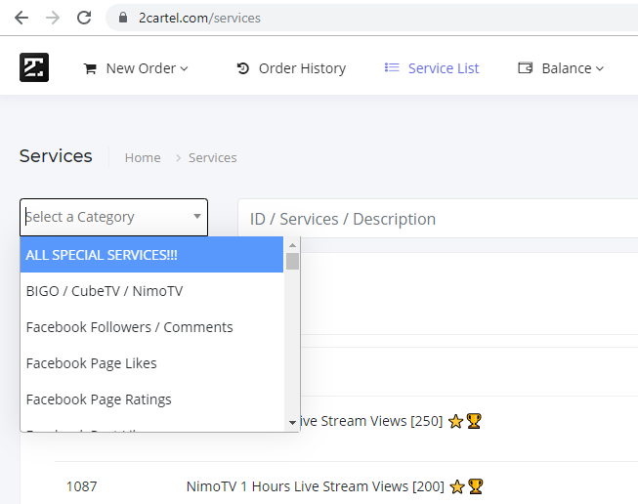Screen dimensions: 638x504
Task: Open the New Order dropdown menu
Action: pos(147,68)
